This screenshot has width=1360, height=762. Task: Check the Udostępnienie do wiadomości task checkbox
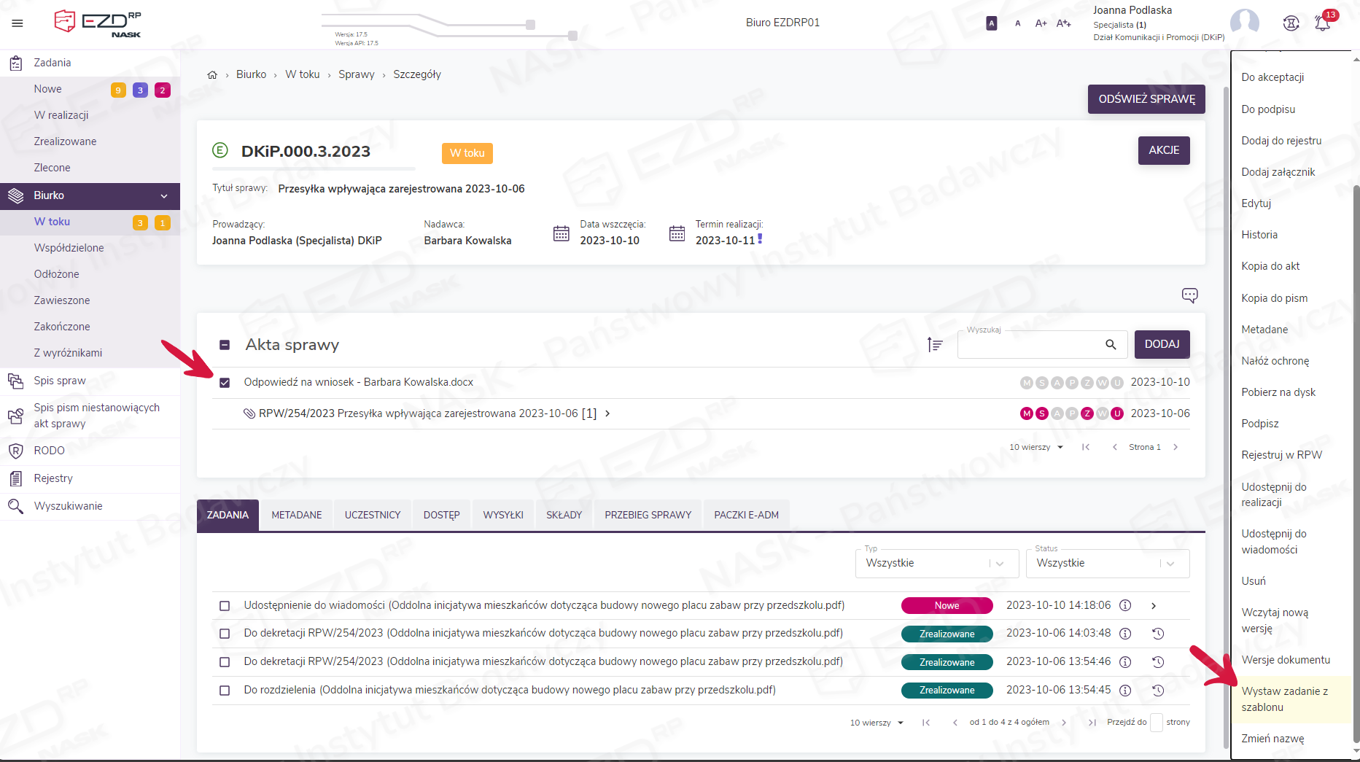(225, 606)
